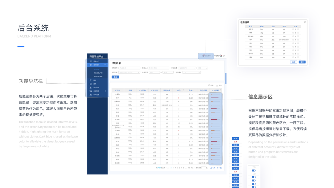Open 个人设置 profile settings icon

pos(91,95)
